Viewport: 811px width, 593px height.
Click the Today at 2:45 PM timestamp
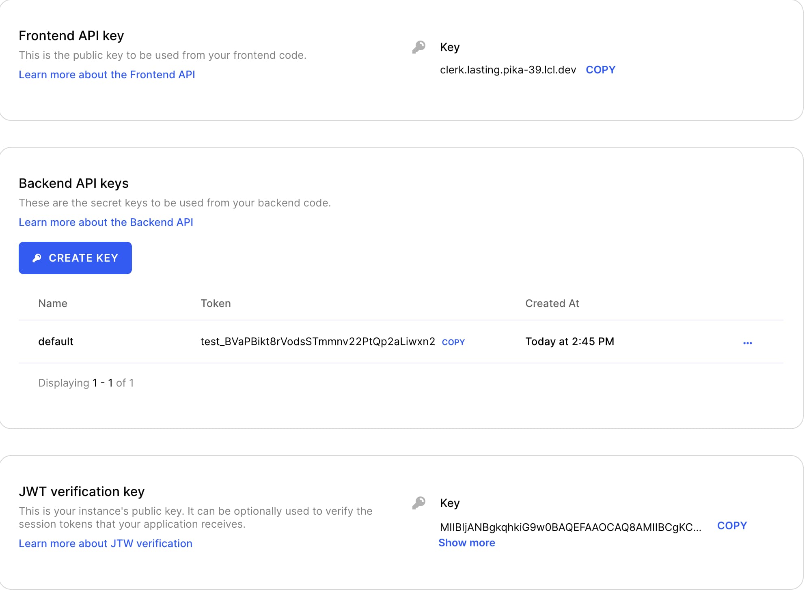(569, 342)
